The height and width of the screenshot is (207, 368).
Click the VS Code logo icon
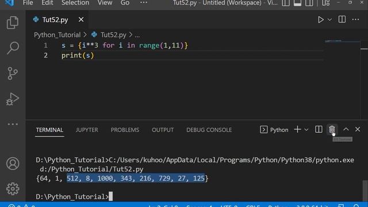(x=9, y=3)
